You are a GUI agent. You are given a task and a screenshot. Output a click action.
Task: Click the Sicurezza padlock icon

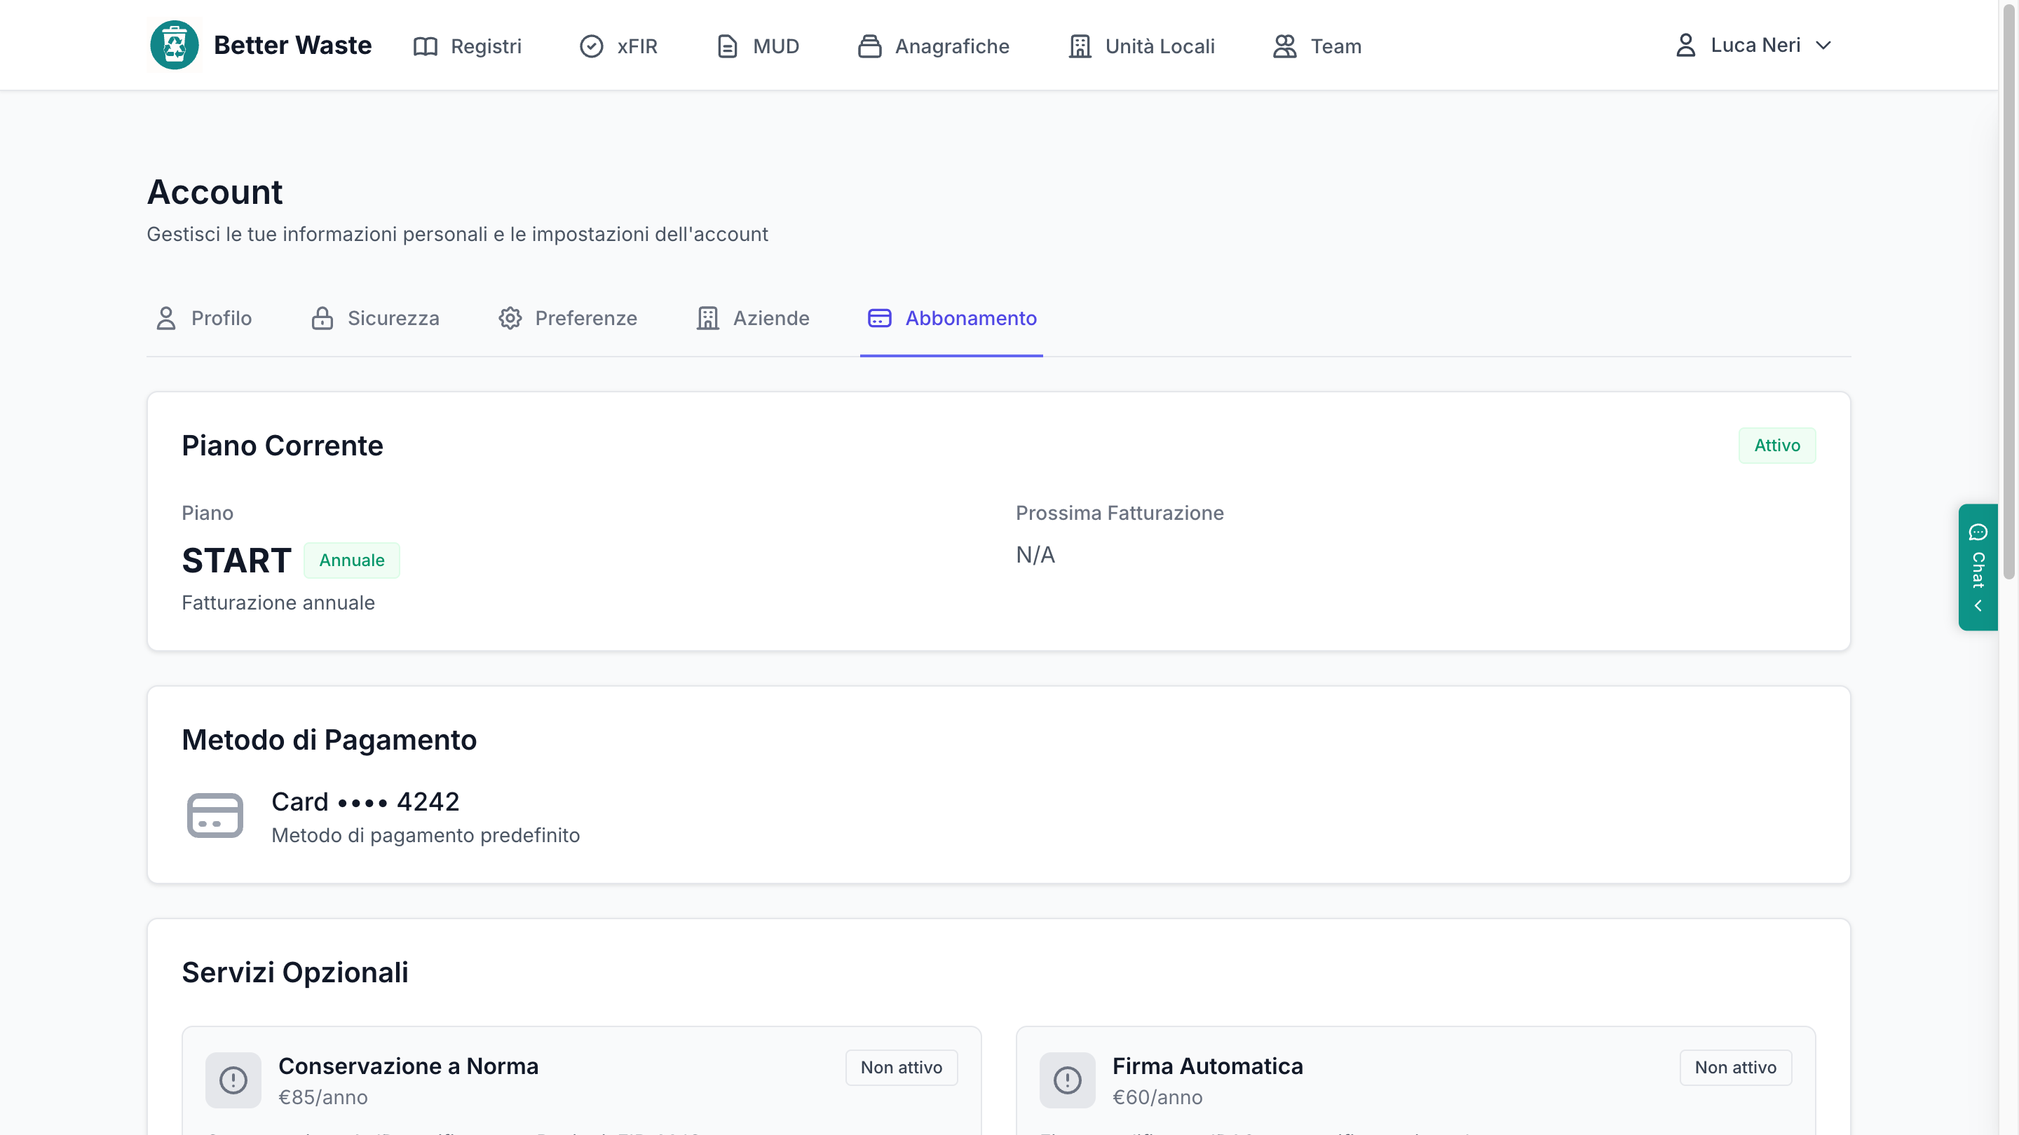pos(322,318)
